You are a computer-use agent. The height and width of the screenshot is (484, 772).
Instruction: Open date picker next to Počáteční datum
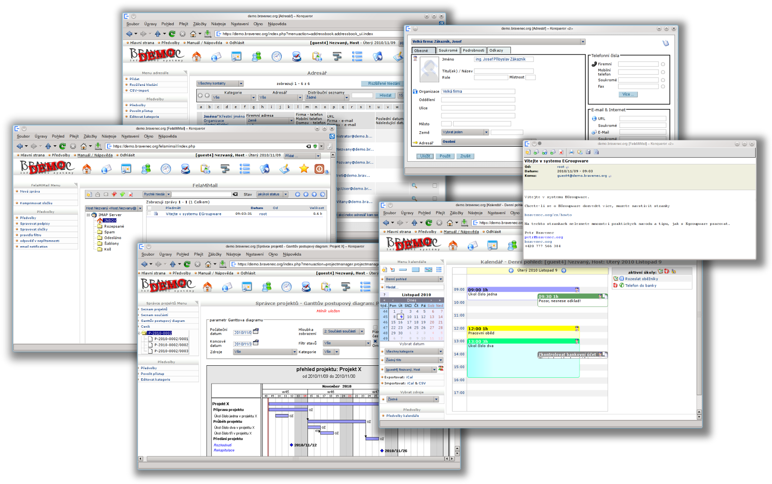point(256,331)
